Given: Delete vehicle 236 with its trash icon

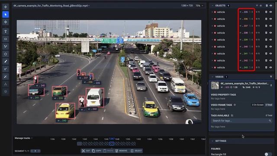Looking at the screenshot, I should coord(266,19).
